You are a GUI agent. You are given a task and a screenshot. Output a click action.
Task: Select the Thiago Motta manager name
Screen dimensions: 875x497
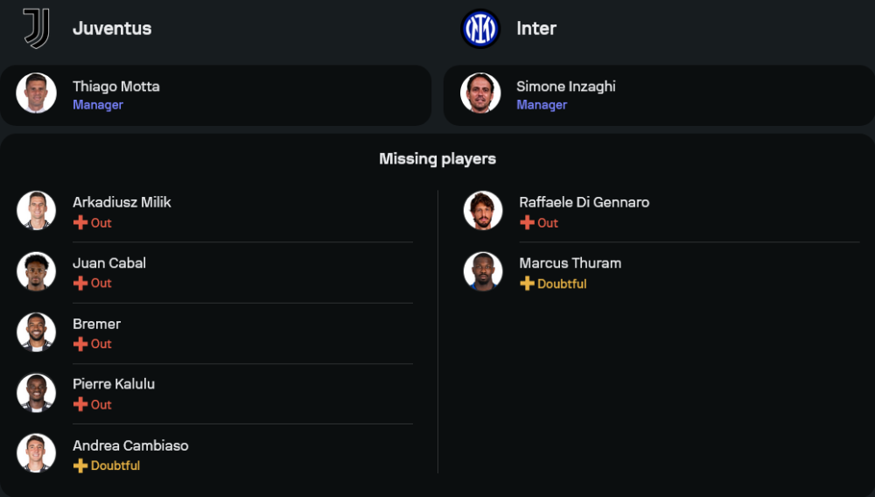(115, 87)
